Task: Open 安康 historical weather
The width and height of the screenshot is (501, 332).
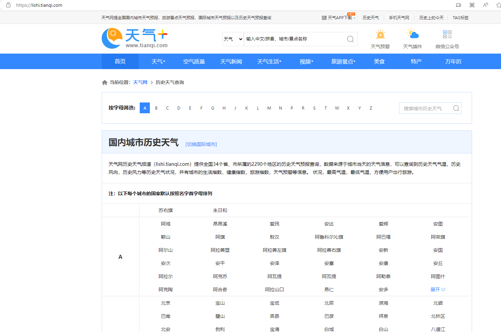Action: [383, 263]
